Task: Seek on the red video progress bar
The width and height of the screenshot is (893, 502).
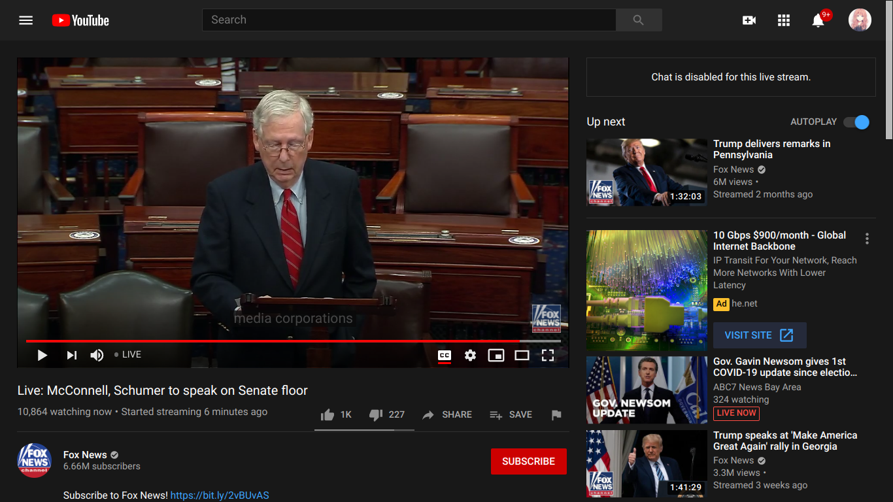Action: pyautogui.click(x=293, y=341)
